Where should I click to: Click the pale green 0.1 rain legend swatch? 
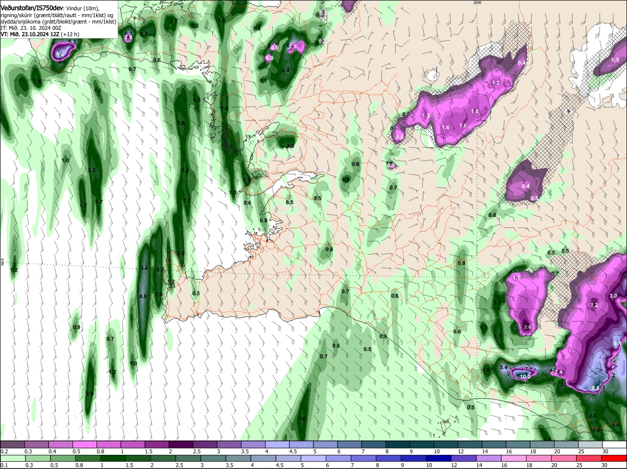13,458
